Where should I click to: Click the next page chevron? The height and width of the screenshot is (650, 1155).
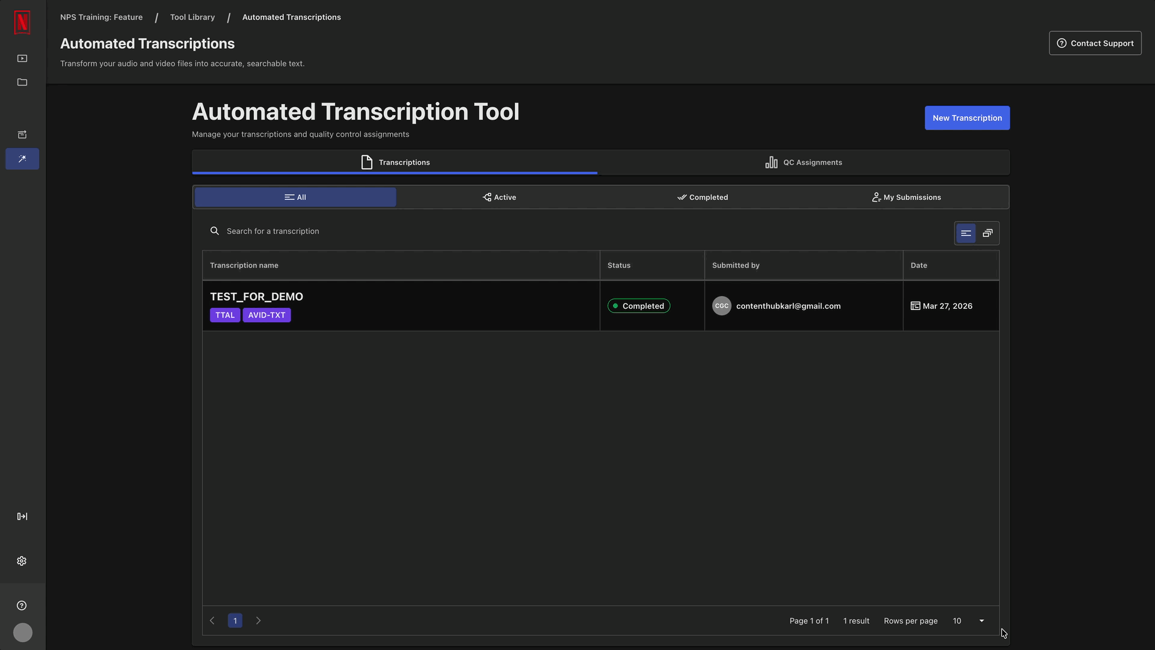pos(258,620)
